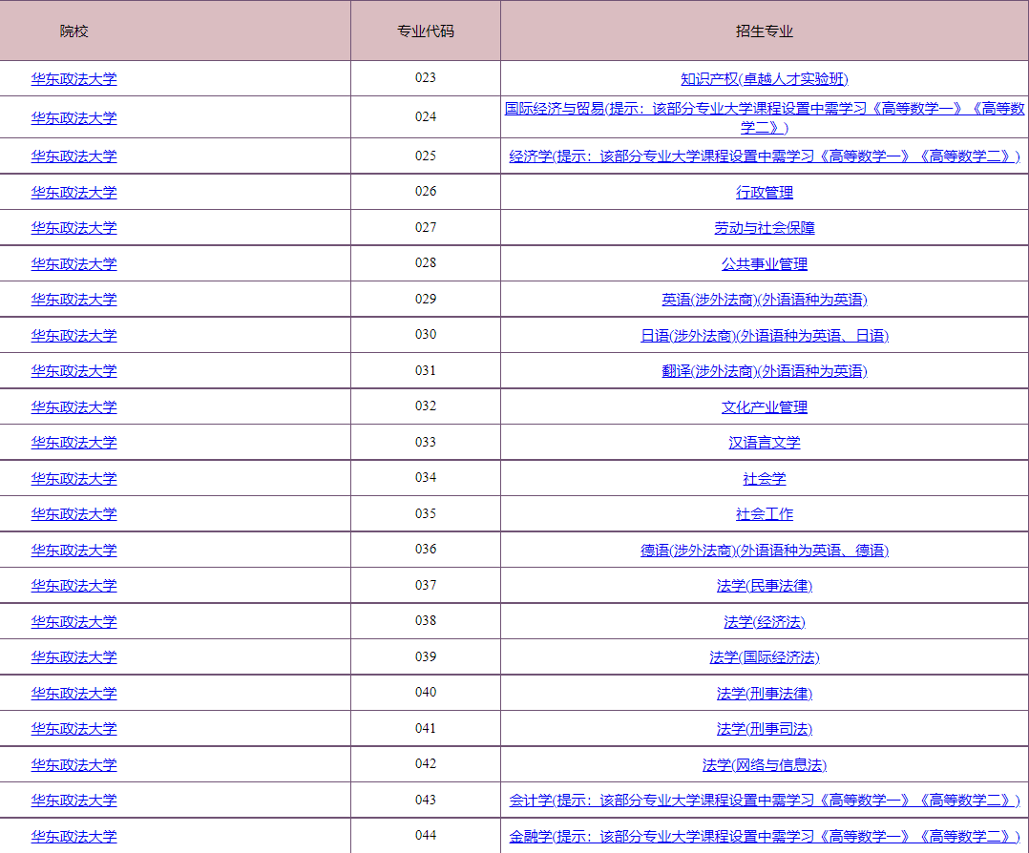The image size is (1029, 853).
Task: Open the 法学(国际经济法) link
Action: tap(764, 656)
